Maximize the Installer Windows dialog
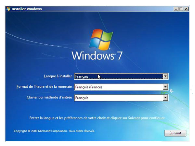 (x=181, y=9)
